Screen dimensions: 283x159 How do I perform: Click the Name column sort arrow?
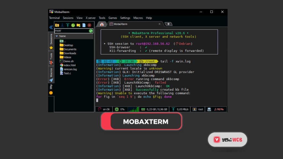coord(57,36)
